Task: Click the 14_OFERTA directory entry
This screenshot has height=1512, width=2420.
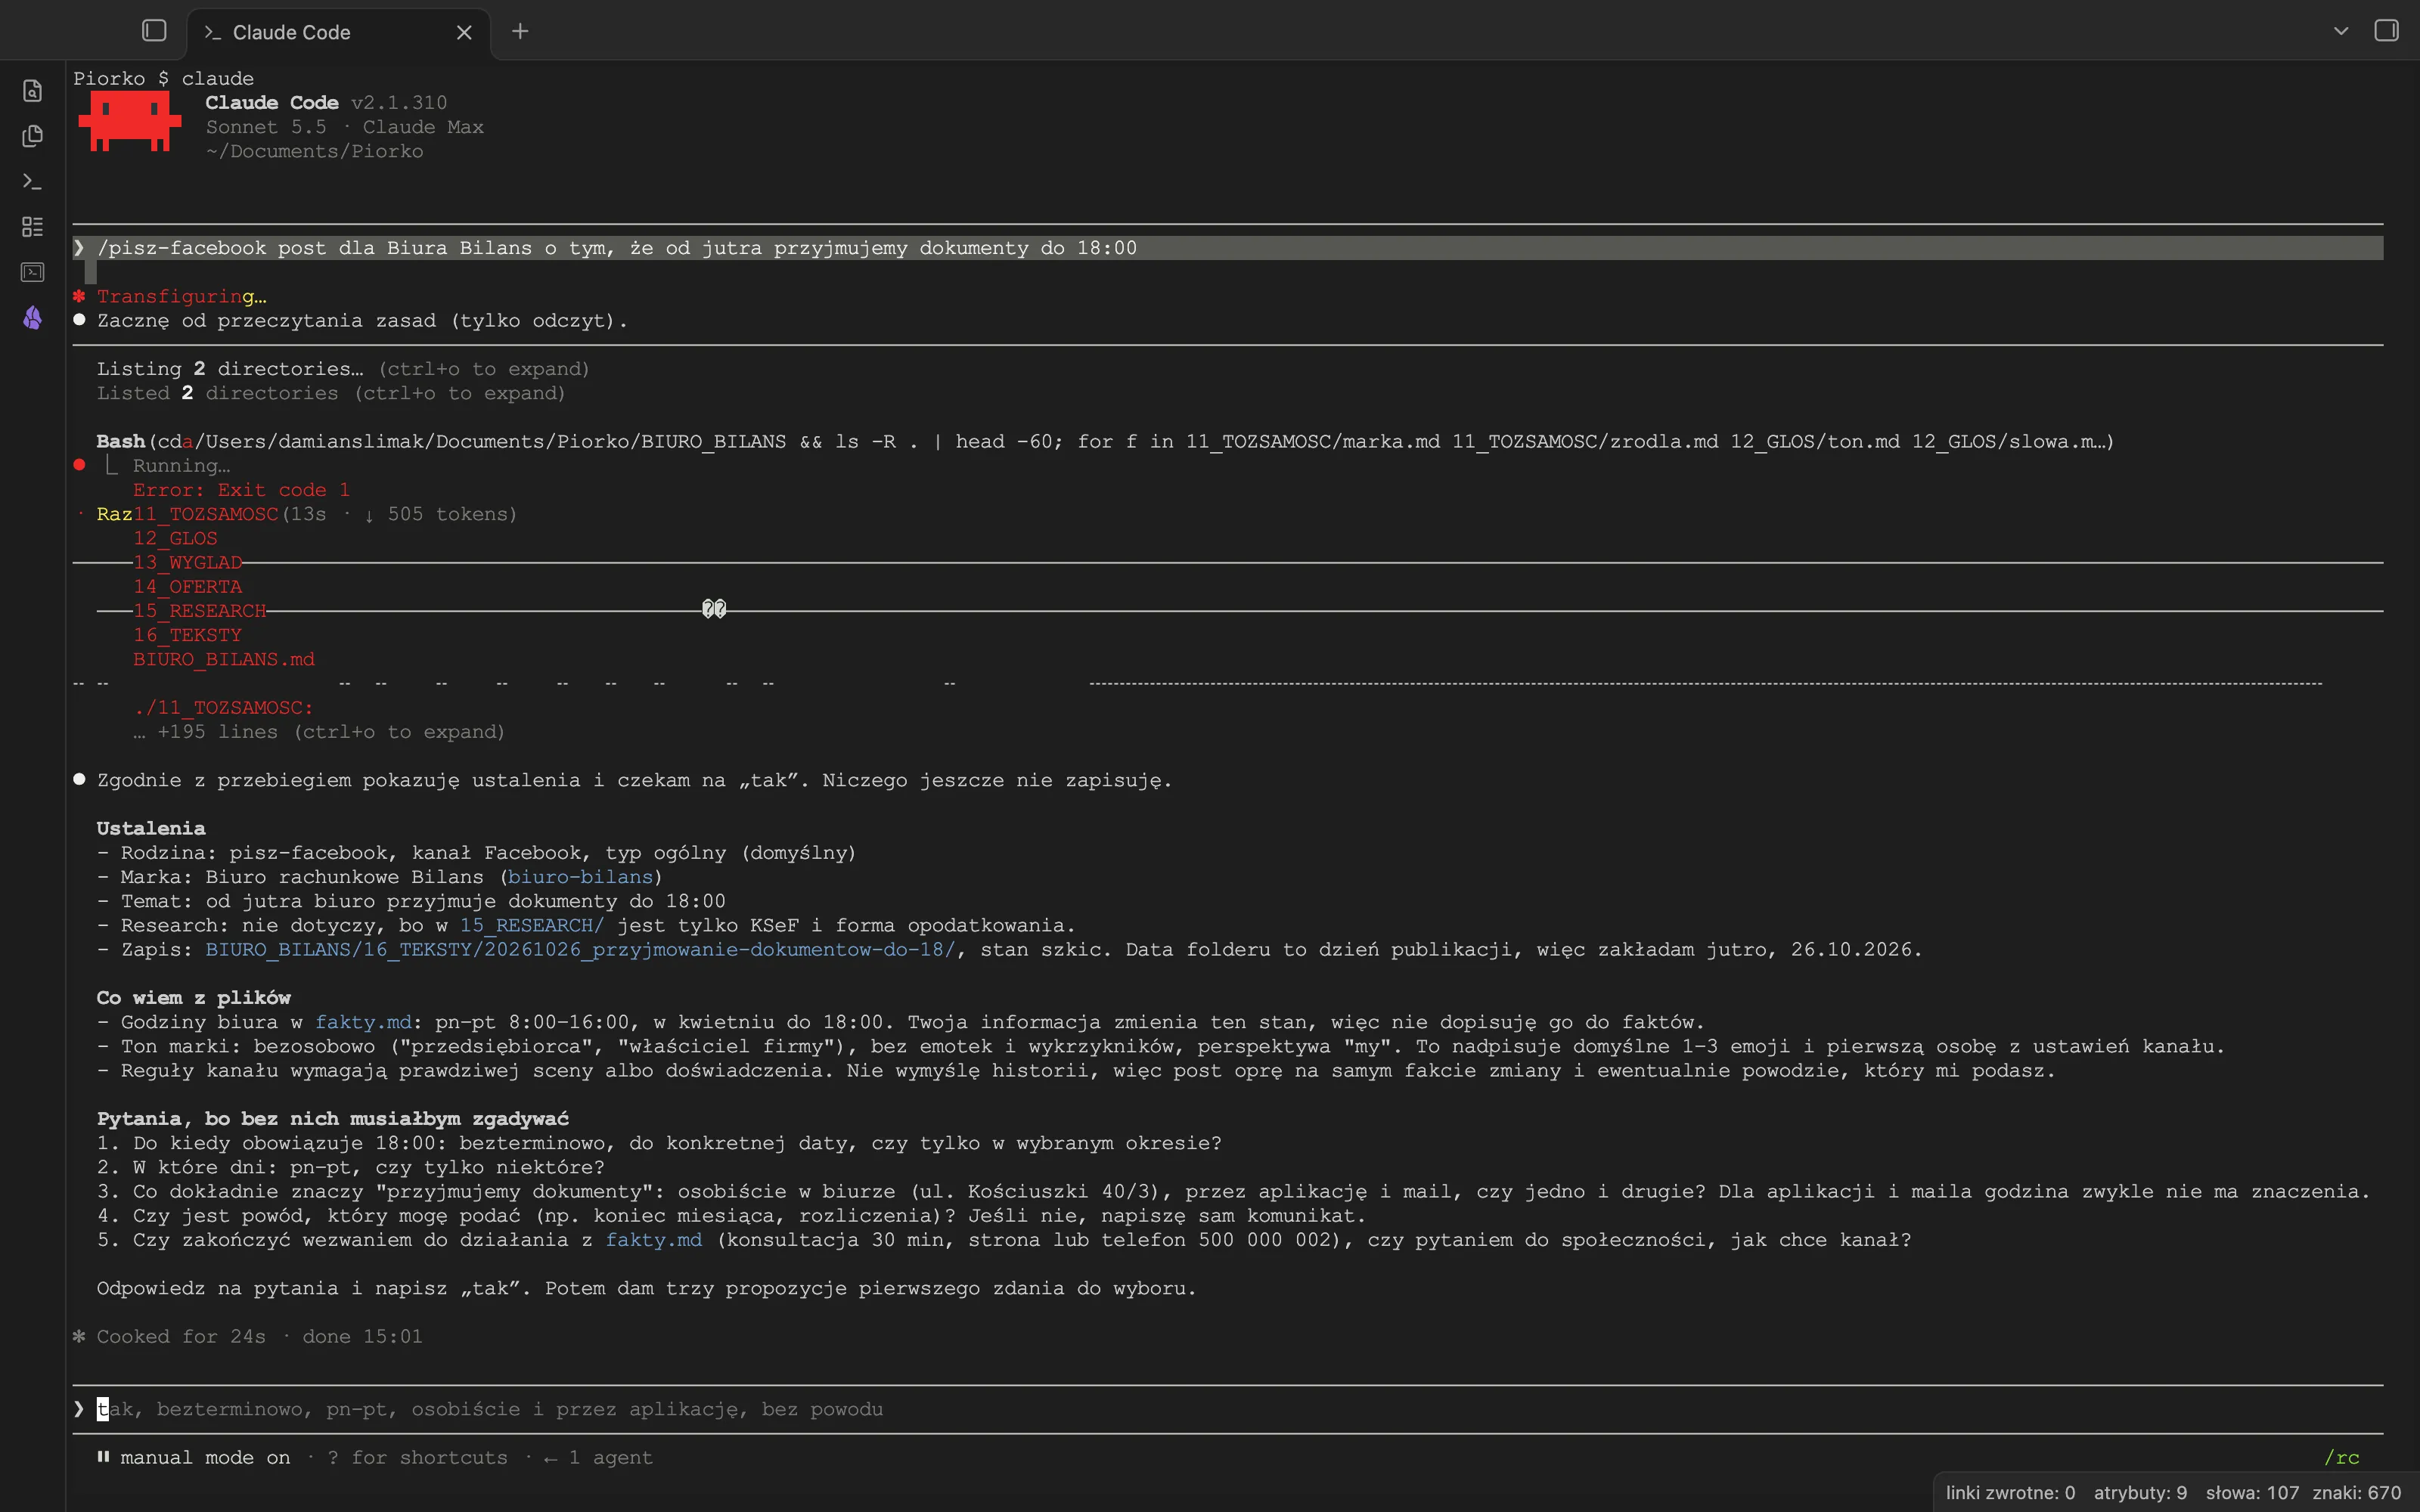Action: [187, 587]
